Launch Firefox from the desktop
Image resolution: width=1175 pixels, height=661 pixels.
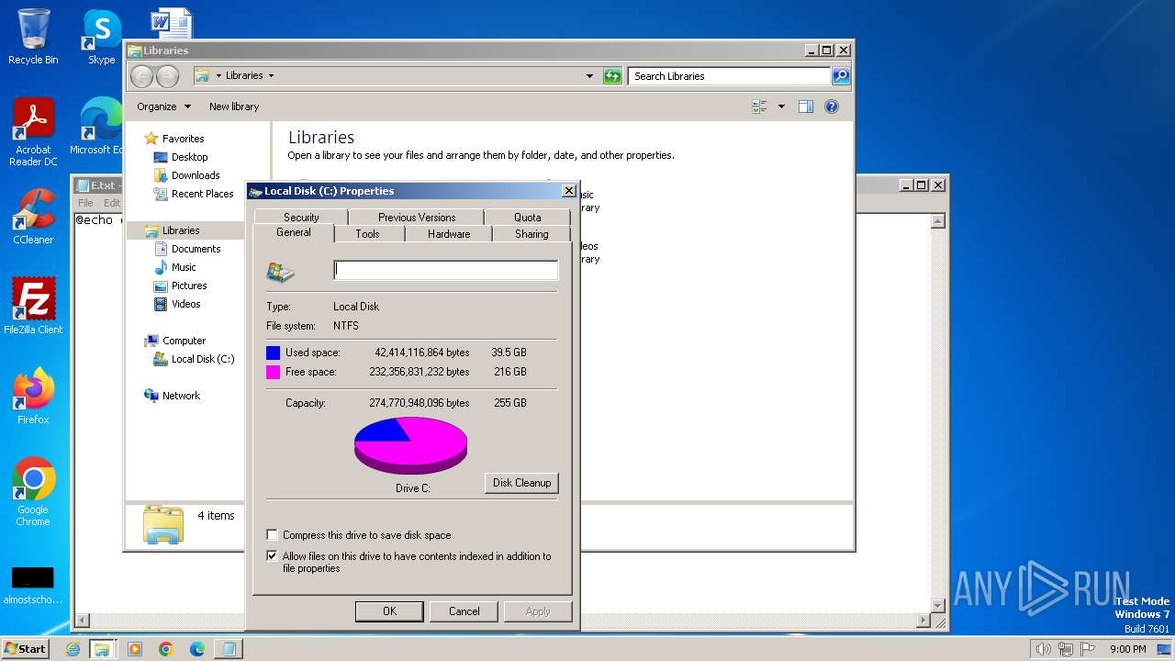[33, 396]
